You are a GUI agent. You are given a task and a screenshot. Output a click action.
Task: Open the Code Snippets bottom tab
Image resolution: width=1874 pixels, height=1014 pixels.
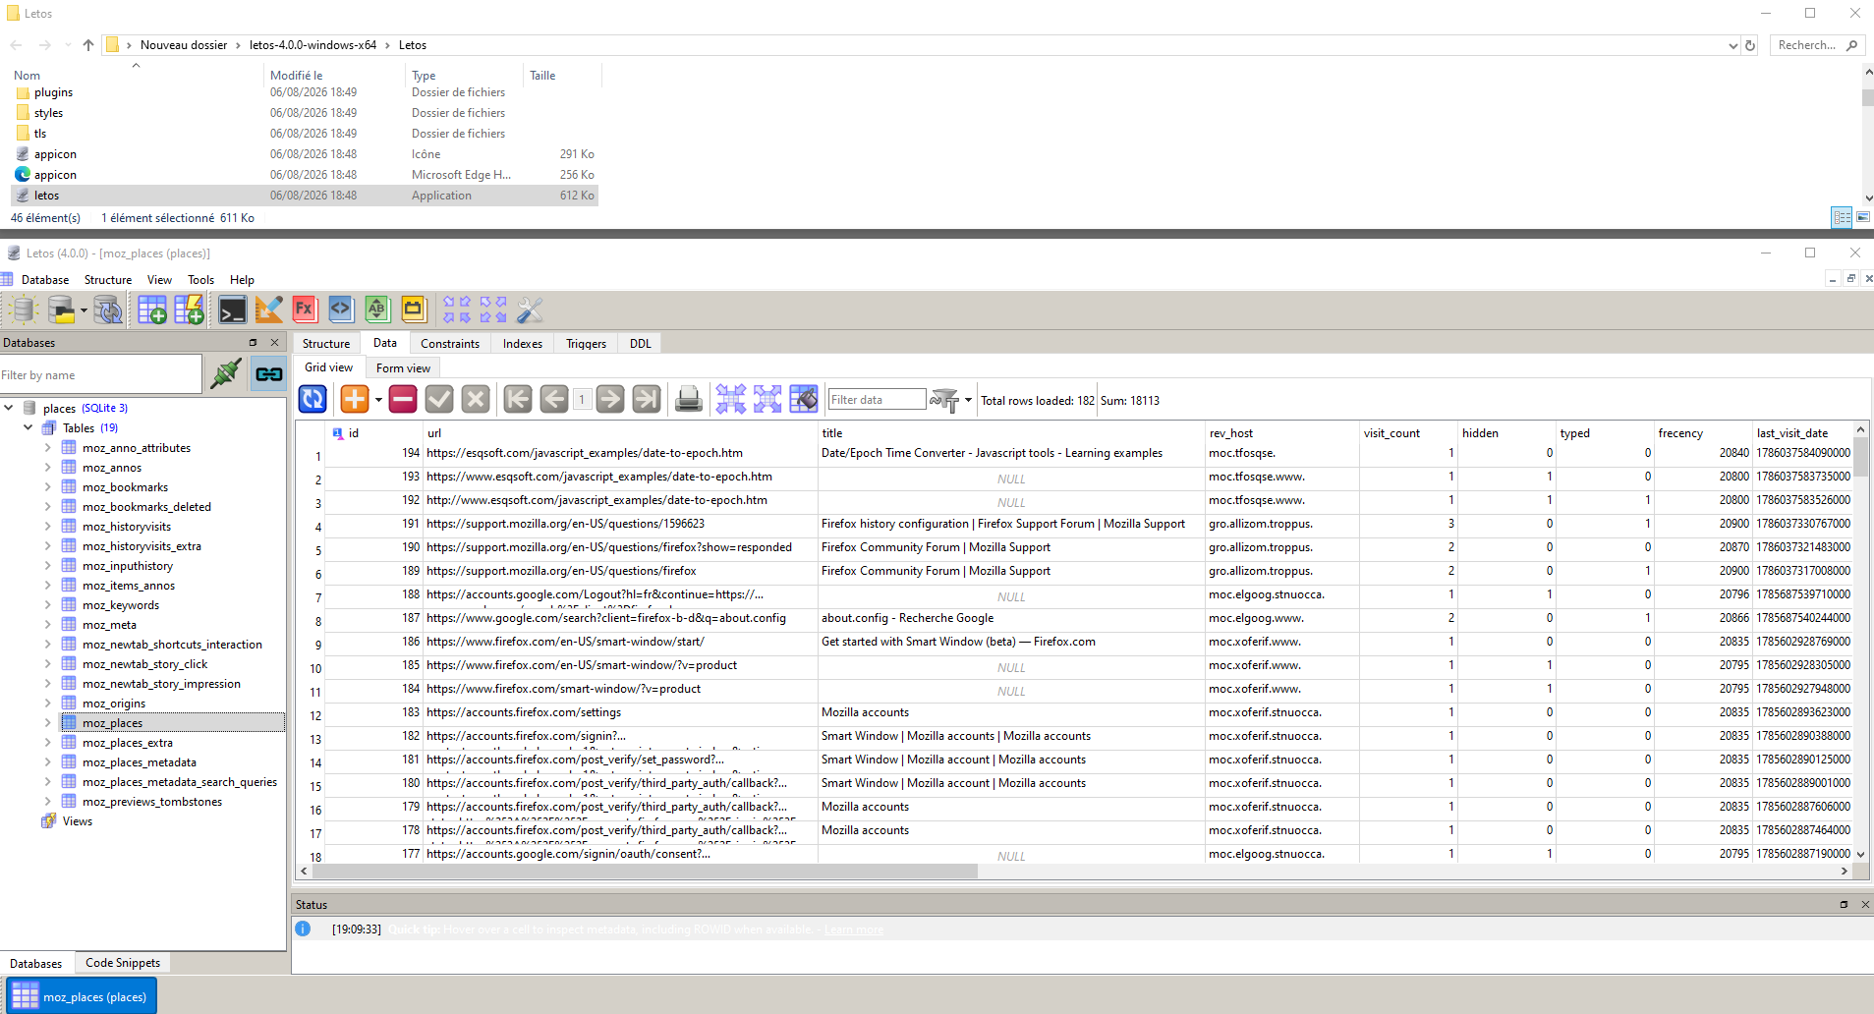[x=123, y=963]
